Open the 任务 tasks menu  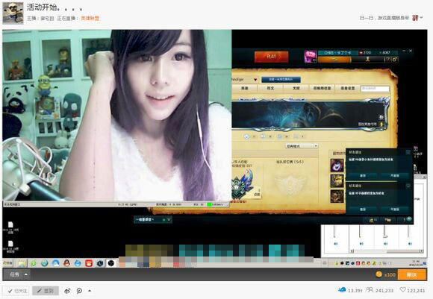click(x=18, y=274)
